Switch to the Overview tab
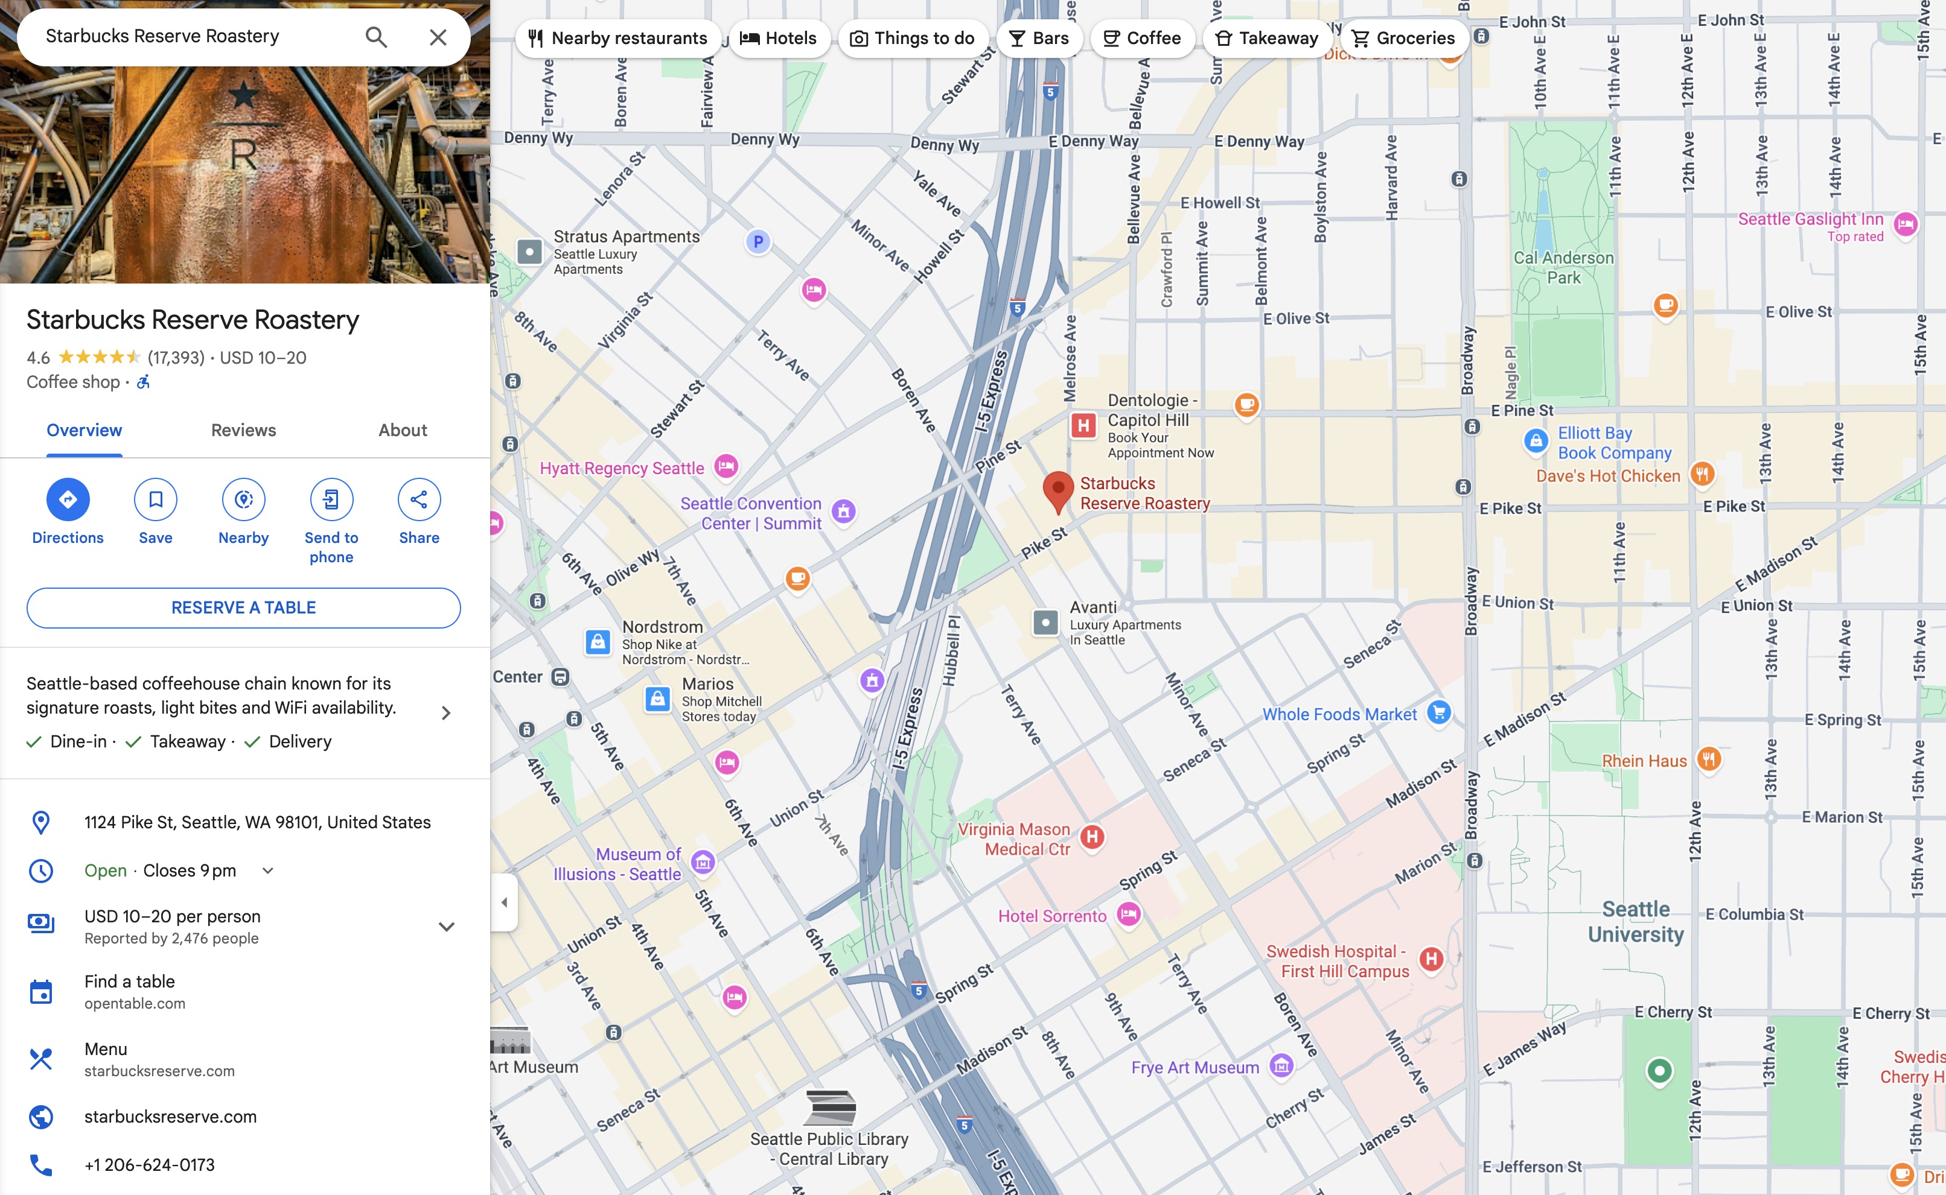This screenshot has width=1946, height=1195. pos(84,430)
